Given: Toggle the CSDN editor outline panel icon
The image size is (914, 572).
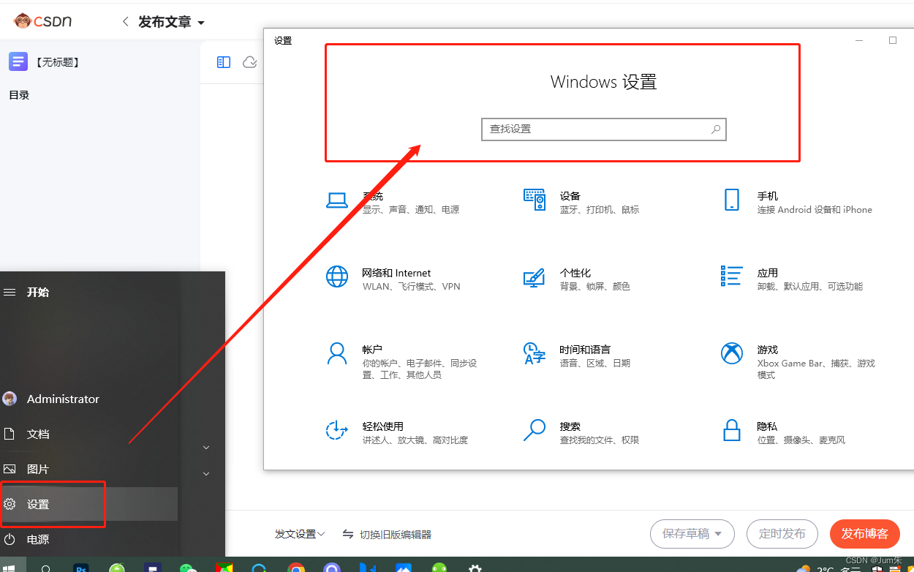Looking at the screenshot, I should 224,62.
